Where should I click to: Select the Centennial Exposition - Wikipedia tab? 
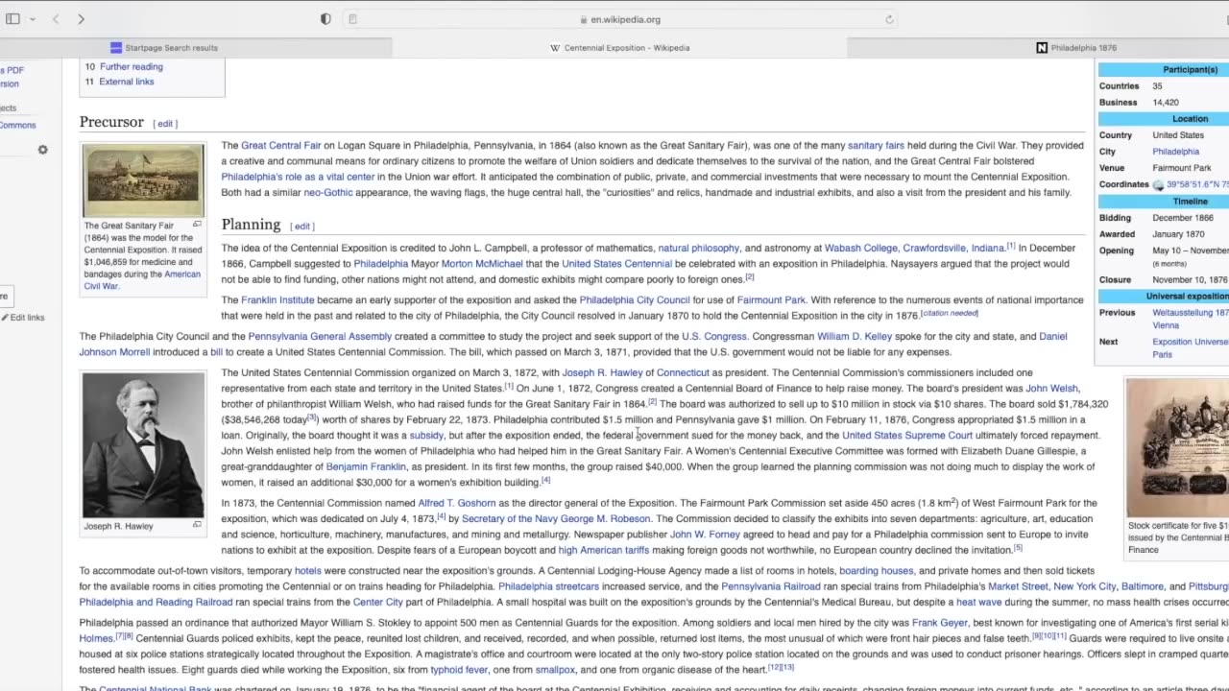620,47
